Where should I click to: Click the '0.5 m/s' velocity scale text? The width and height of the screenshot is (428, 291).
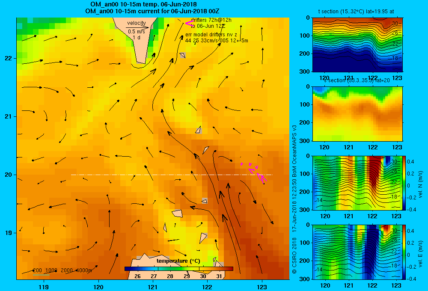tap(137, 32)
